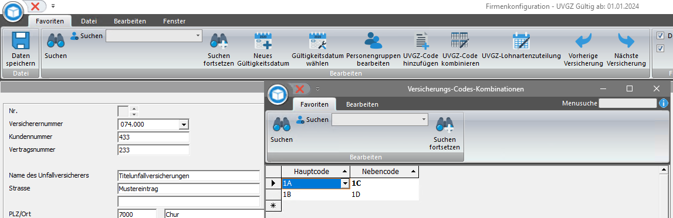673x218 pixels.
Task: Open the Fenster ribbon tab
Action: (x=174, y=21)
